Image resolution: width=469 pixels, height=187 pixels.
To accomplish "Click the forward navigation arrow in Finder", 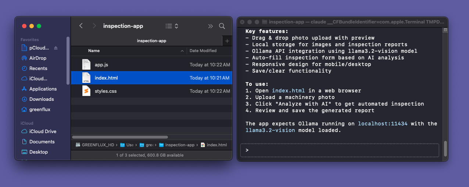I will point(94,26).
